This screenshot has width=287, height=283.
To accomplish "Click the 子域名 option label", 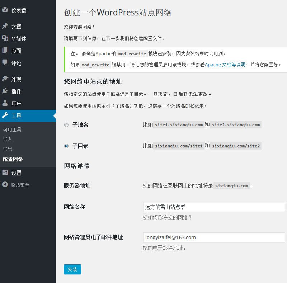I will 80,125.
